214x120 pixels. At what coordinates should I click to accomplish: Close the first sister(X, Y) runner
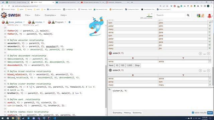208,53
